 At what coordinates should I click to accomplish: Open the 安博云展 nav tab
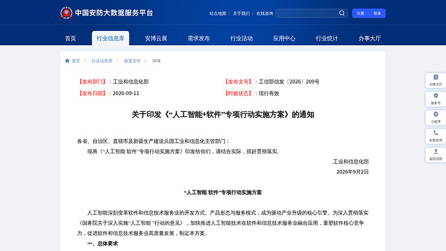[x=156, y=38]
